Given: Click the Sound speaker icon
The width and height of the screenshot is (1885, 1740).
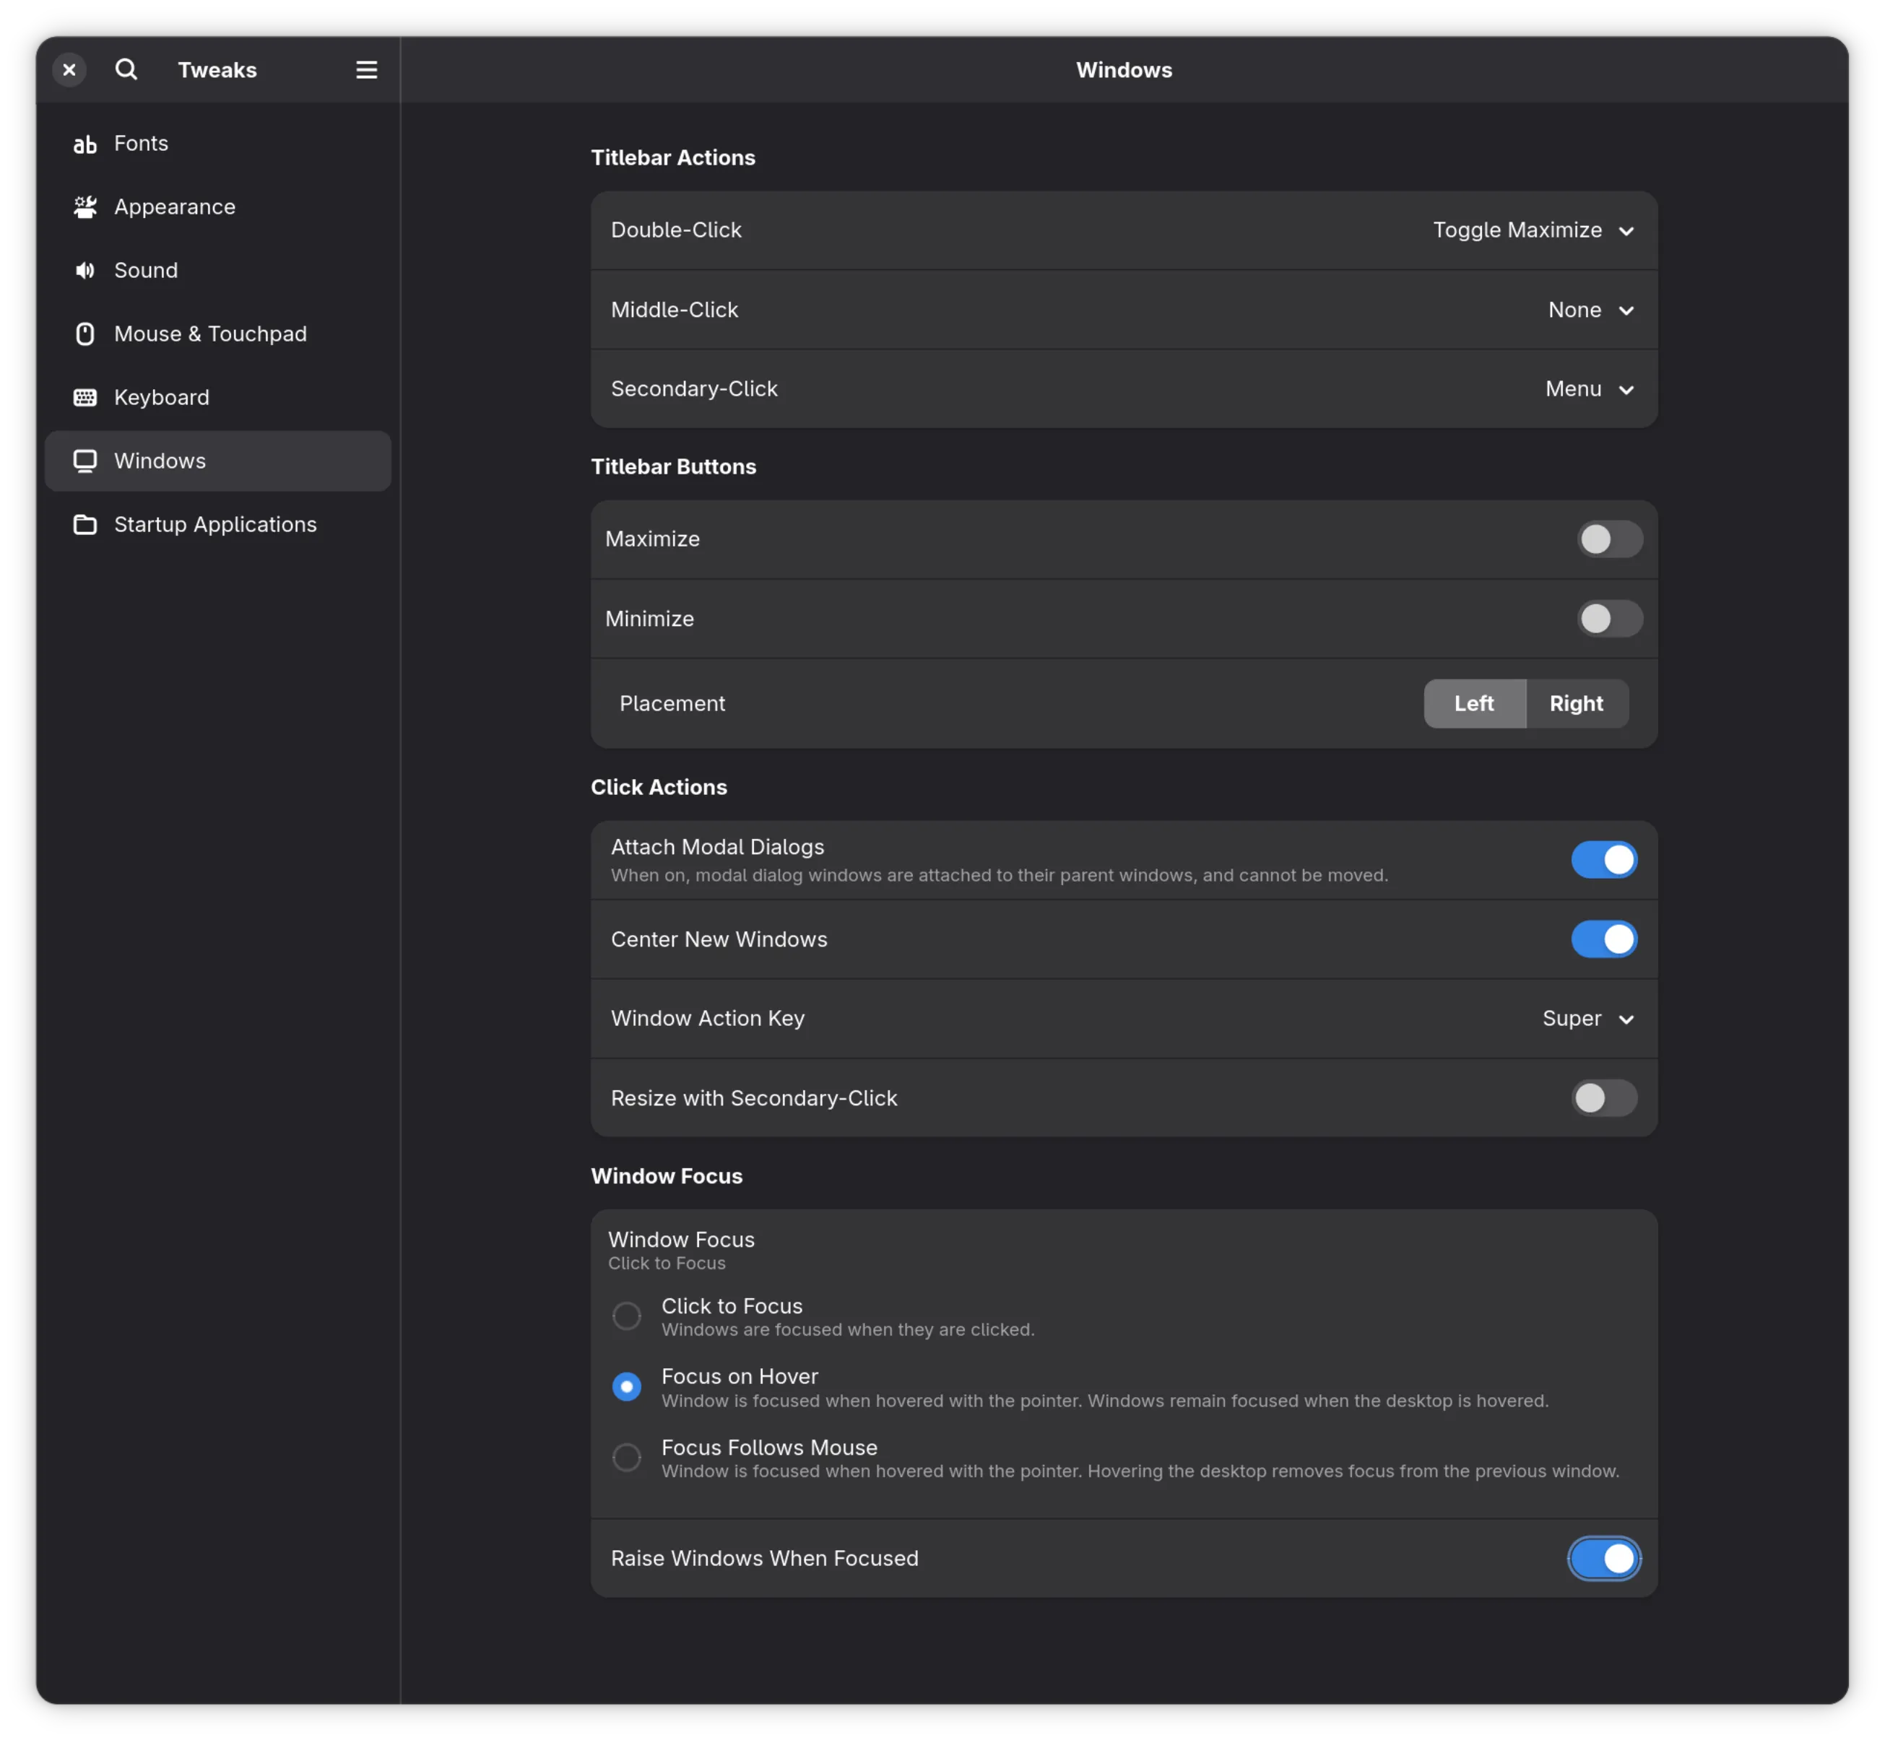Looking at the screenshot, I should coord(84,271).
